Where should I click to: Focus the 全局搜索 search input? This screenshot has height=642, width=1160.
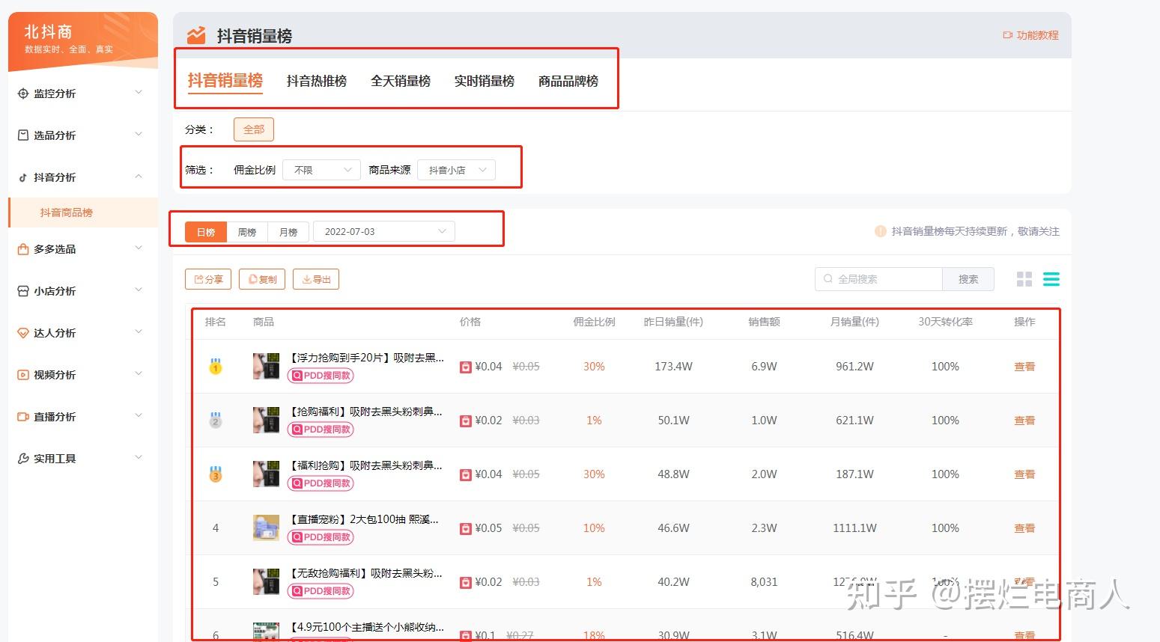pos(878,279)
